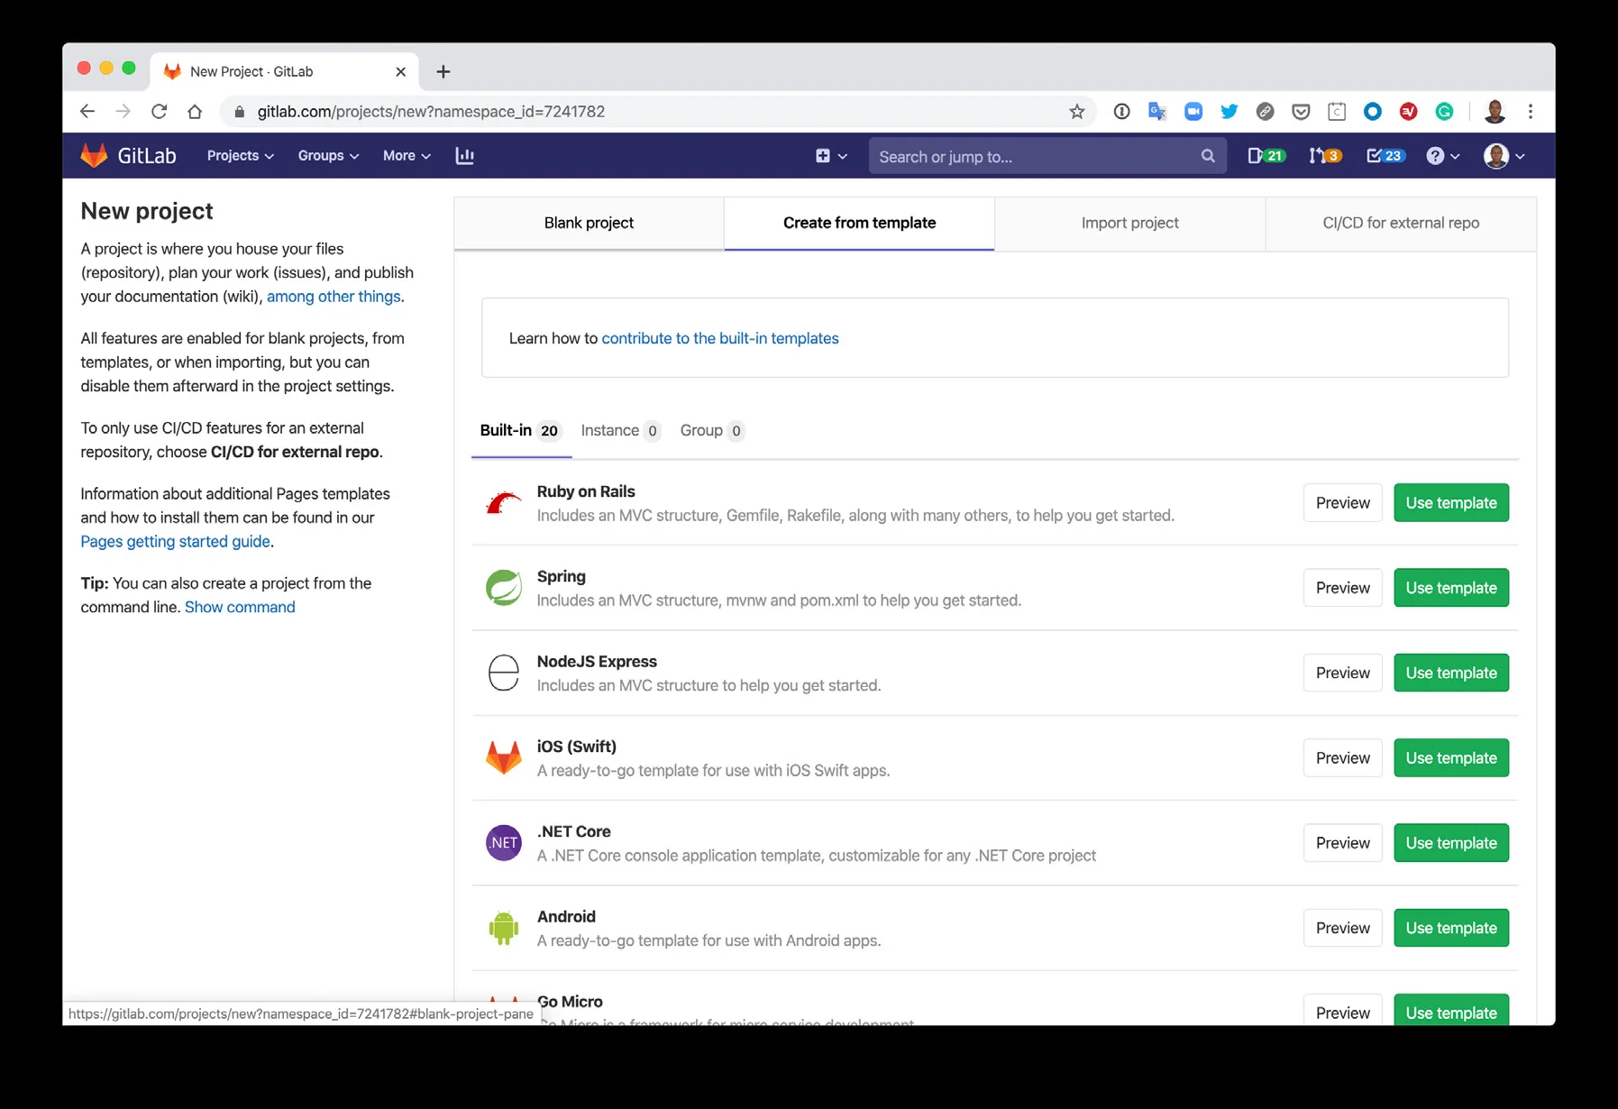Open the analytics chart icon in navbar
Viewport: 1618px width, 1109px height.
464,156
